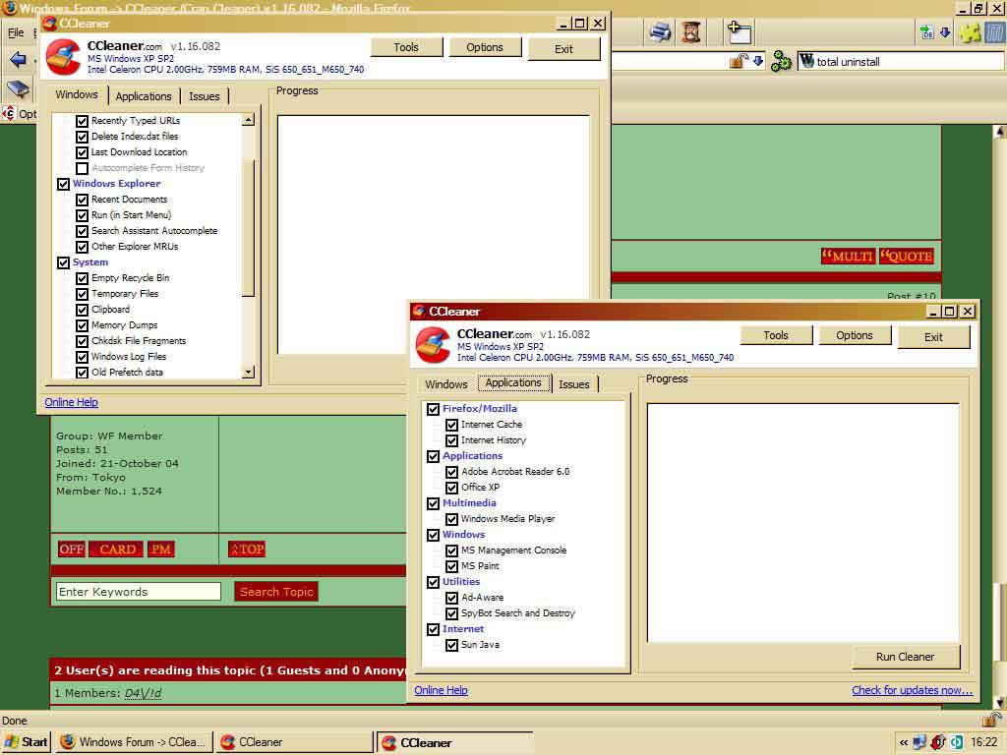
Task: Toggle the Firefox/Mozilla group checkbox
Action: coord(433,409)
